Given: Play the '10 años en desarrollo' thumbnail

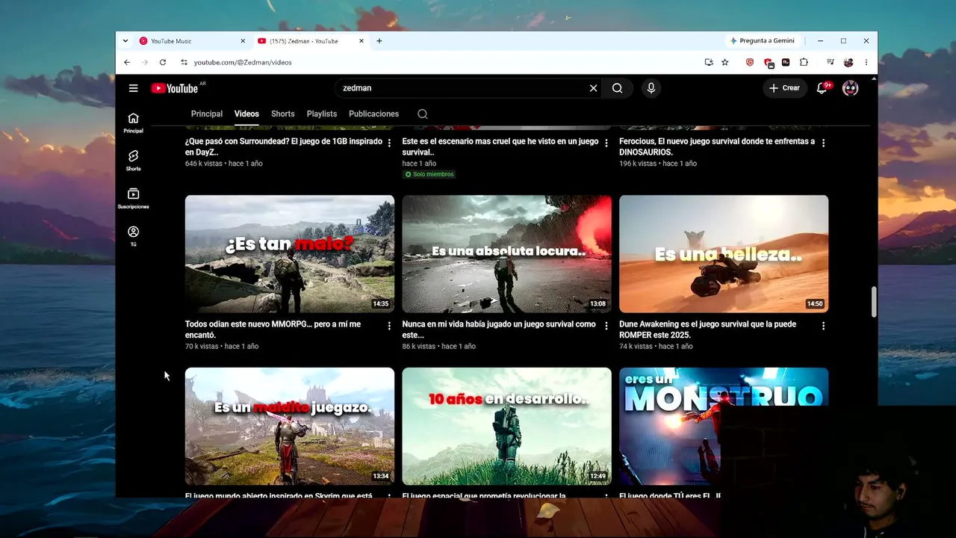Looking at the screenshot, I should (x=507, y=426).
